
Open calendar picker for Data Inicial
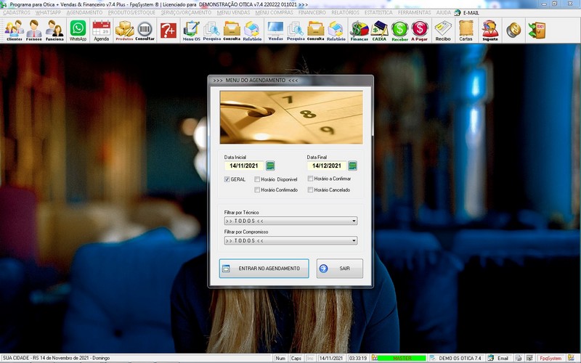(270, 166)
